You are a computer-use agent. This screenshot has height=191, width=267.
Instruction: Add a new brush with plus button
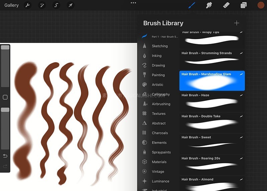coord(237,23)
